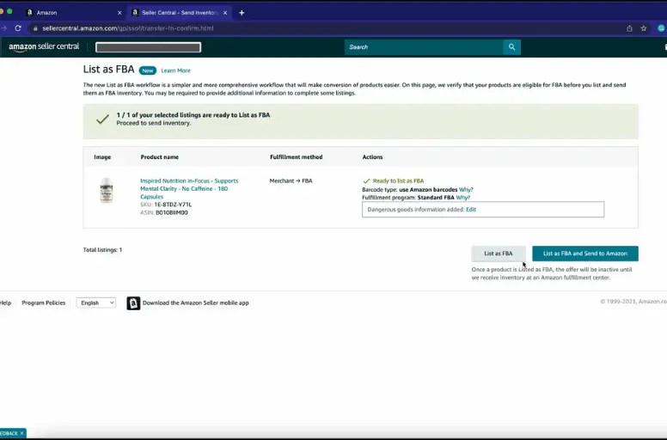
Task: Open Inspired Nutrition in-Focus product link
Action: tap(189, 189)
